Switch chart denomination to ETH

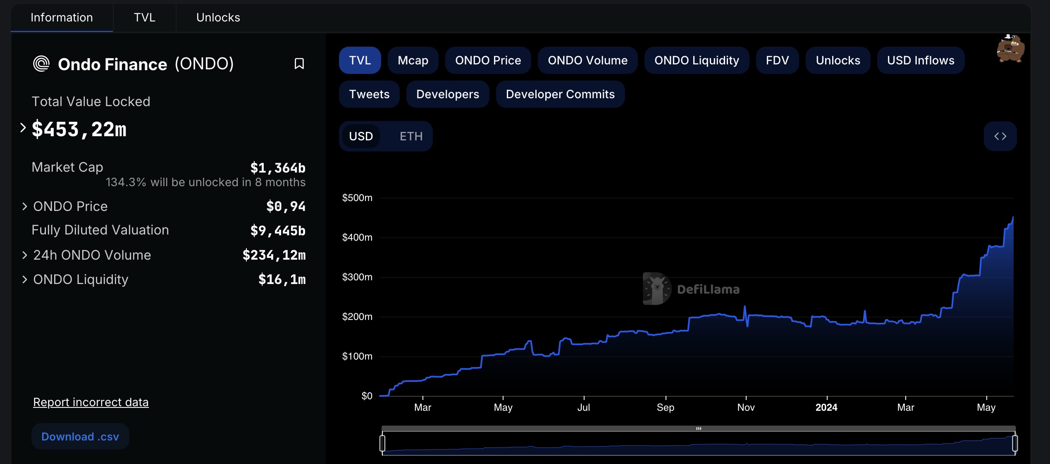point(411,136)
